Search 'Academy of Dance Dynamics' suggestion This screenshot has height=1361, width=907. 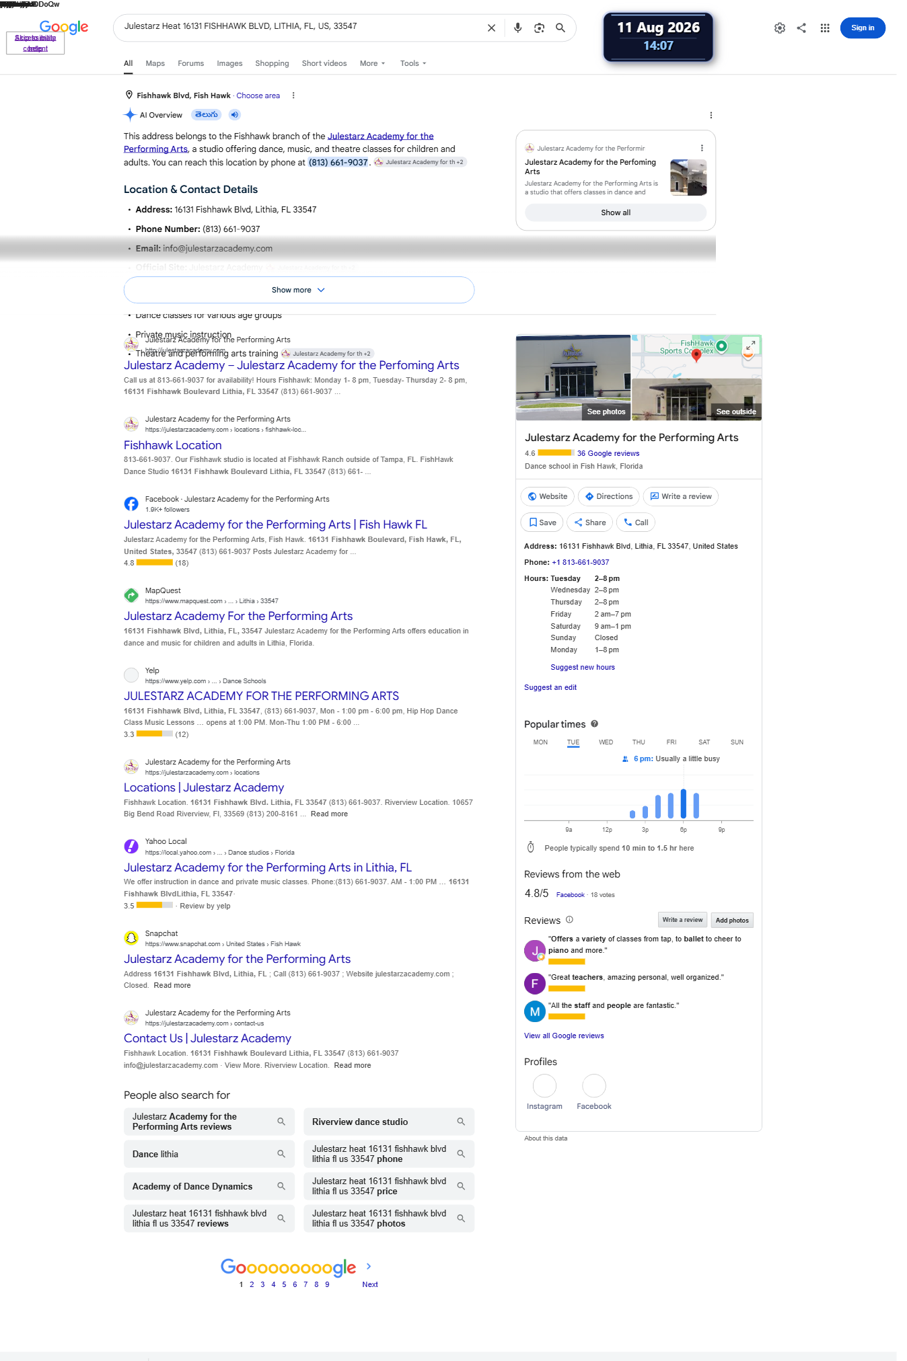coord(209,1186)
